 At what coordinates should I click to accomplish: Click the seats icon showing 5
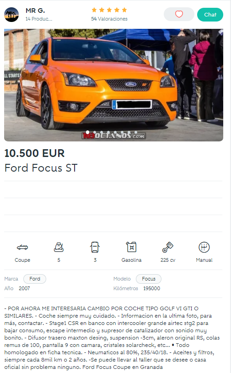click(59, 247)
